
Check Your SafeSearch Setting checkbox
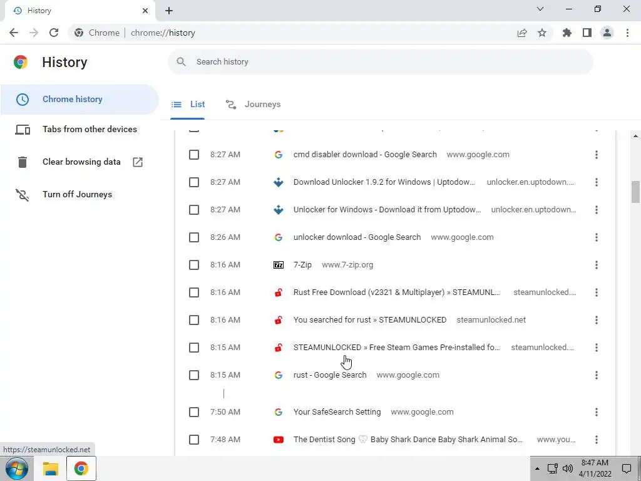tap(194, 412)
